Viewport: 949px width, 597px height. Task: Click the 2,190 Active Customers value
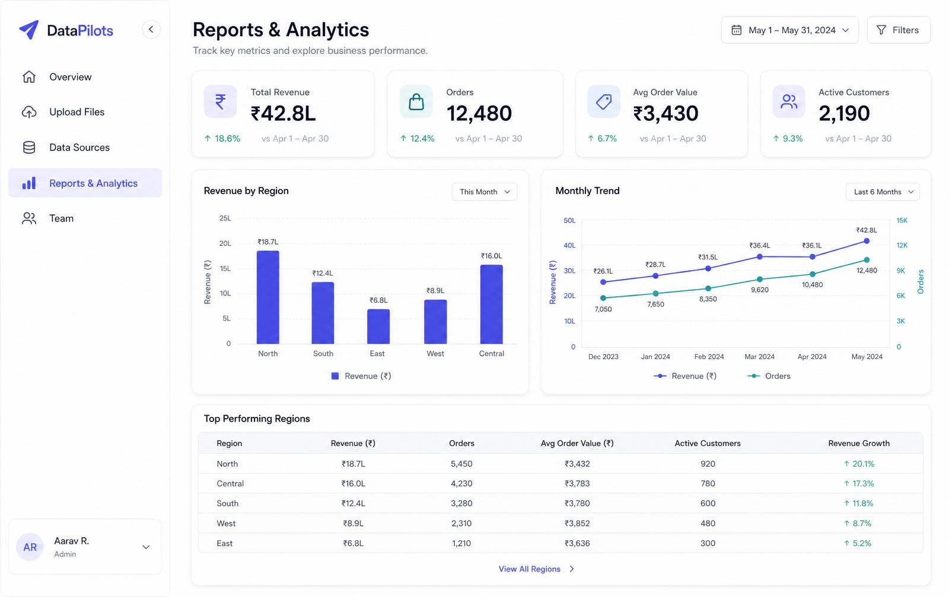click(844, 113)
